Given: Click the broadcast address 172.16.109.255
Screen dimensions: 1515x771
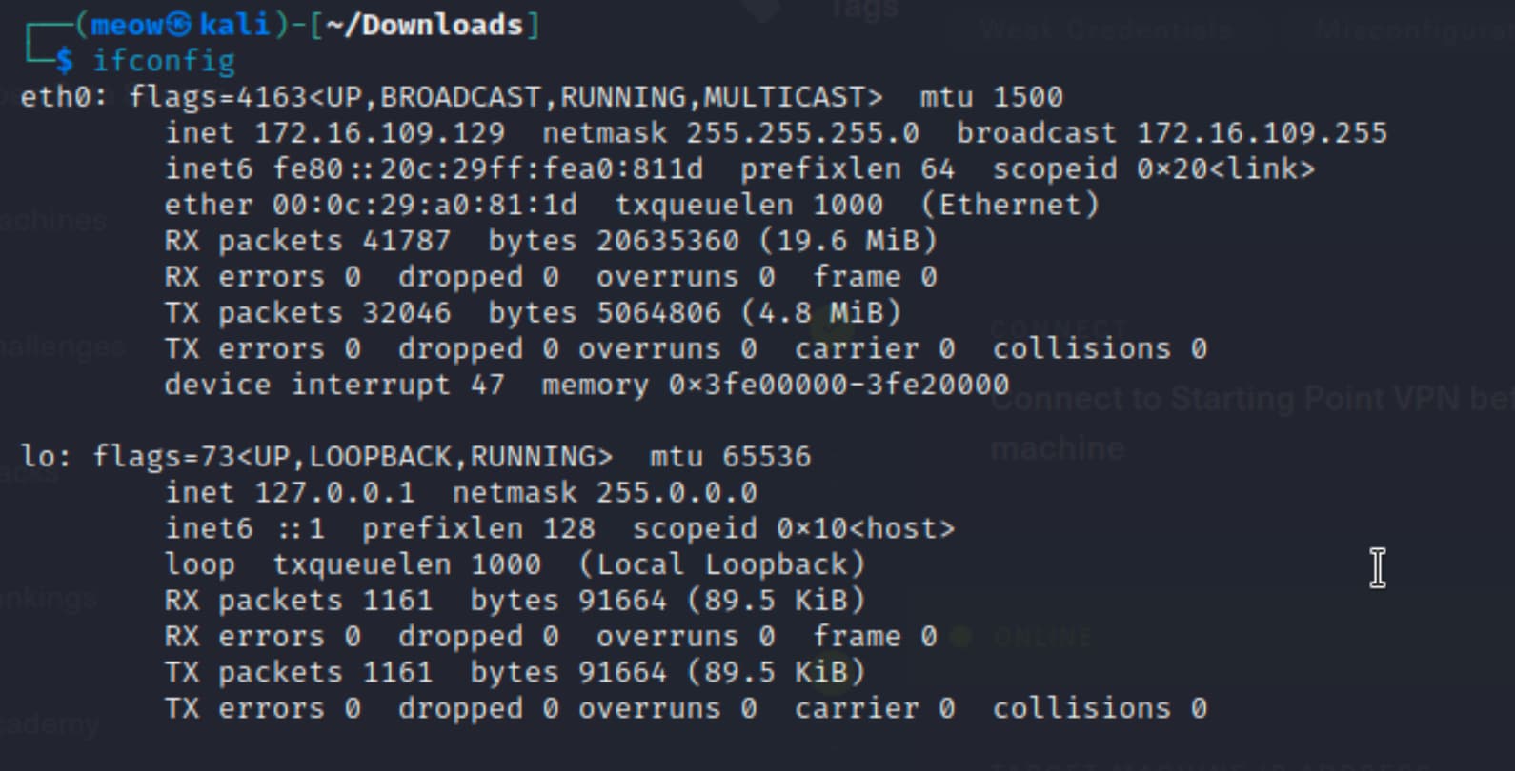Looking at the screenshot, I should tap(1262, 133).
